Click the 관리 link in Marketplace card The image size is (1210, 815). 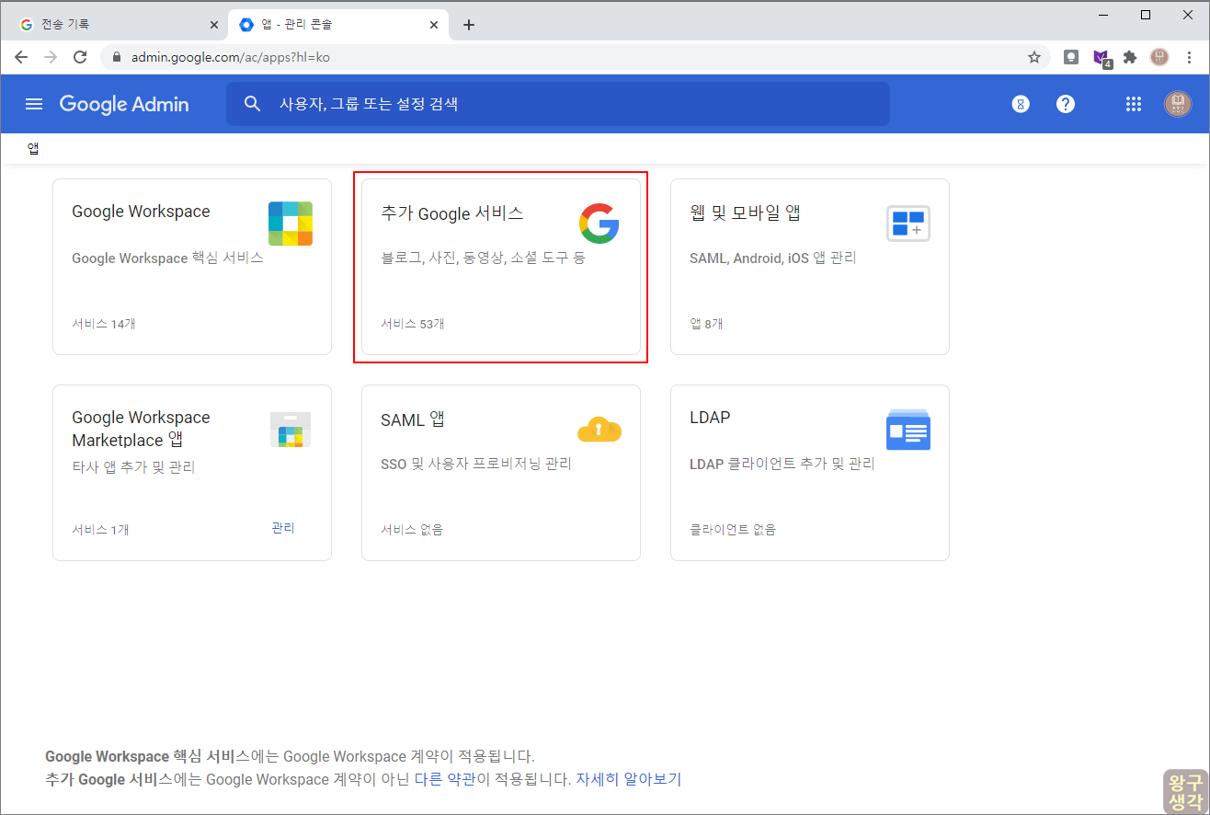point(283,528)
